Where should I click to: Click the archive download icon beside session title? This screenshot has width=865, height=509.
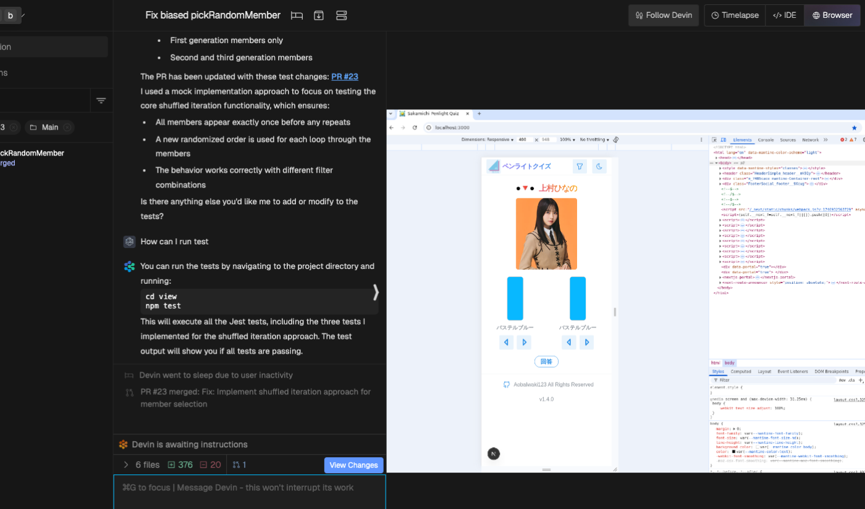click(319, 15)
